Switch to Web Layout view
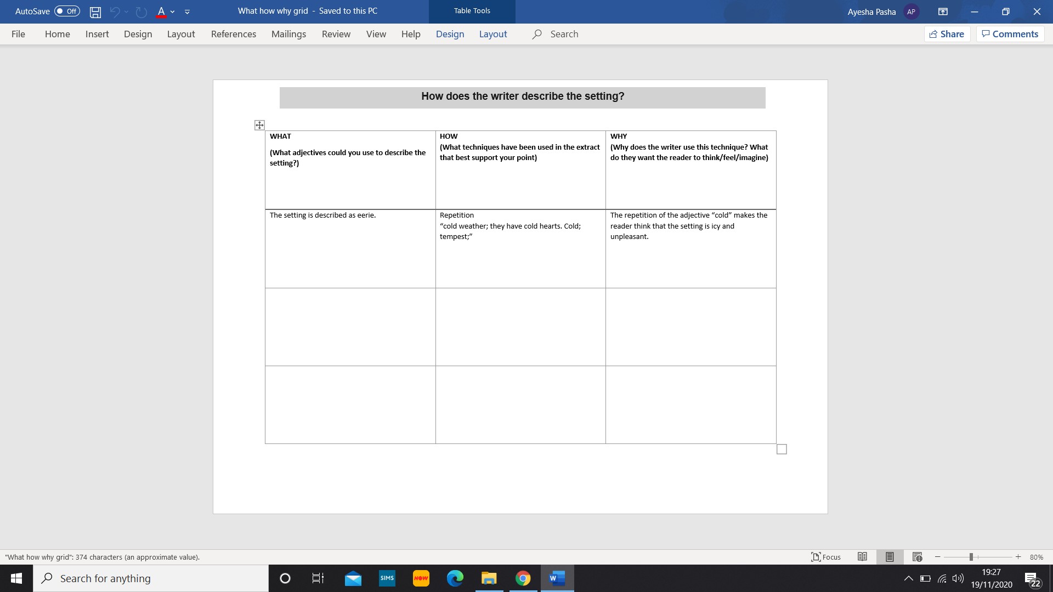This screenshot has width=1053, height=592. click(917, 556)
